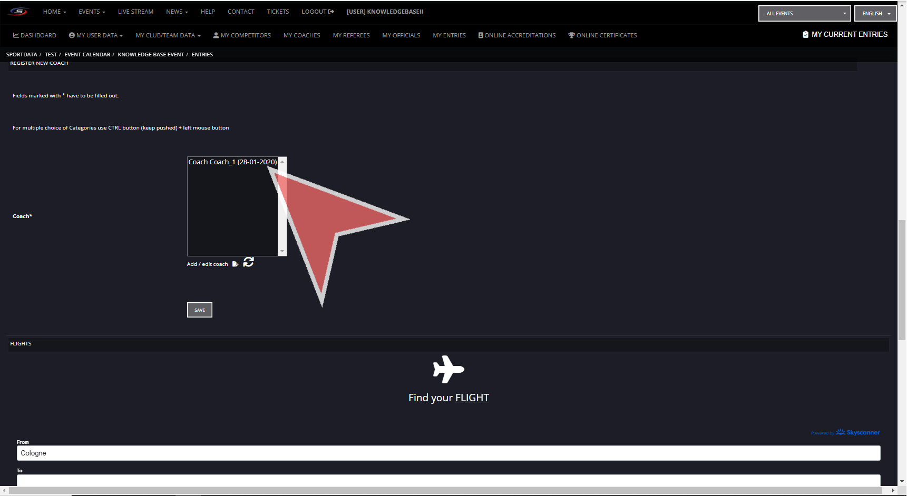
Task: Select Coach Coach_1 in the list
Action: click(232, 162)
